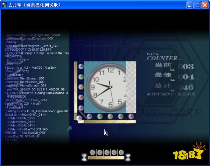This screenshot has width=210, height=166.
Task: Select the first grey moon orb
Action: click(93, 152)
